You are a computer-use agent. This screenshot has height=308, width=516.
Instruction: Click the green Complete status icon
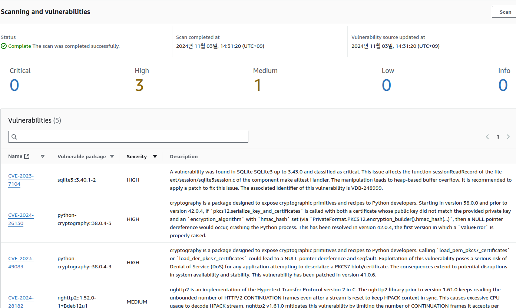[4, 46]
